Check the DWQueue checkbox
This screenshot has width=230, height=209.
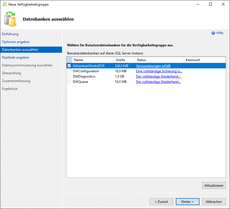pyautogui.click(x=69, y=82)
